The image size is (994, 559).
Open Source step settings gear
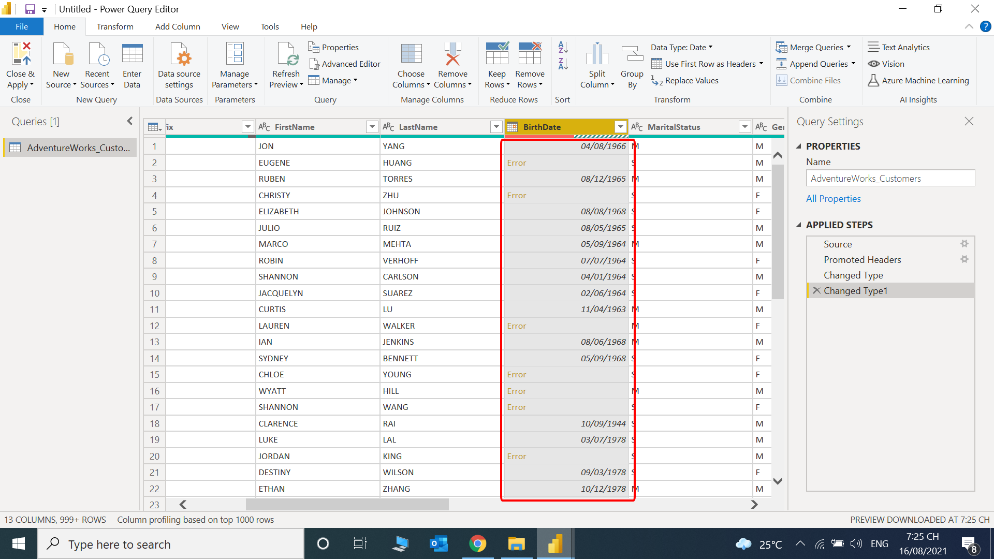click(x=964, y=244)
